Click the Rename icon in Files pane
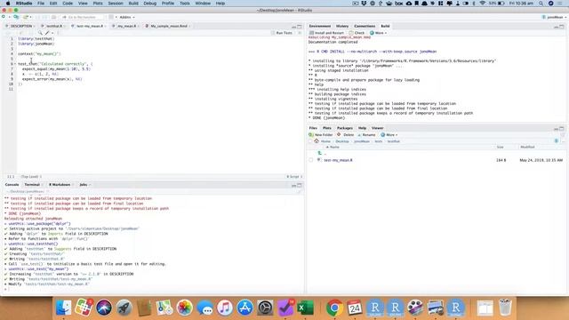 coord(359,134)
